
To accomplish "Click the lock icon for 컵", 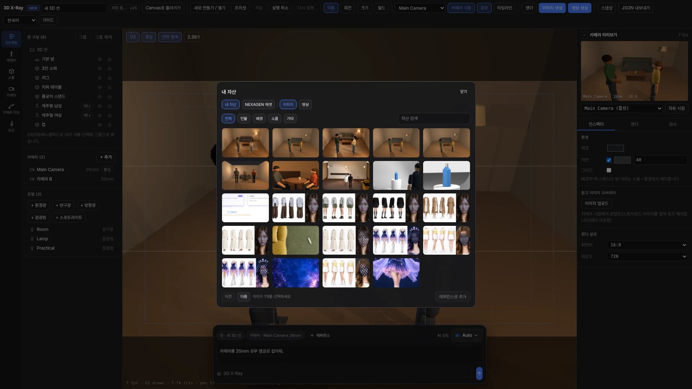I will coord(110,125).
